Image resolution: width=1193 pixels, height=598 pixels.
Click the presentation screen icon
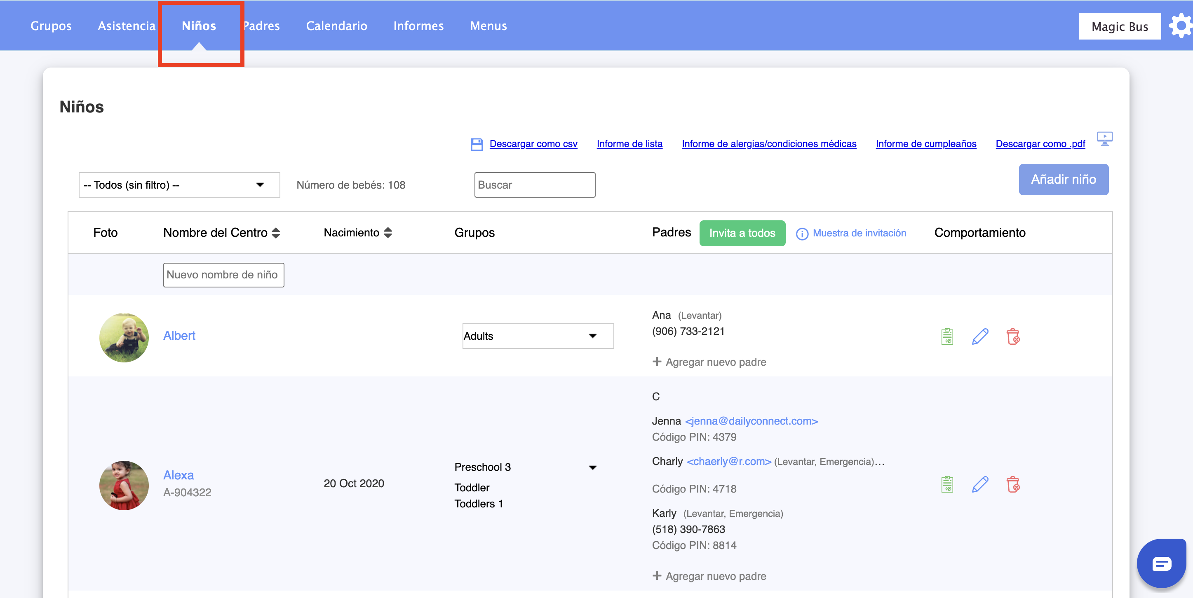pyautogui.click(x=1104, y=138)
